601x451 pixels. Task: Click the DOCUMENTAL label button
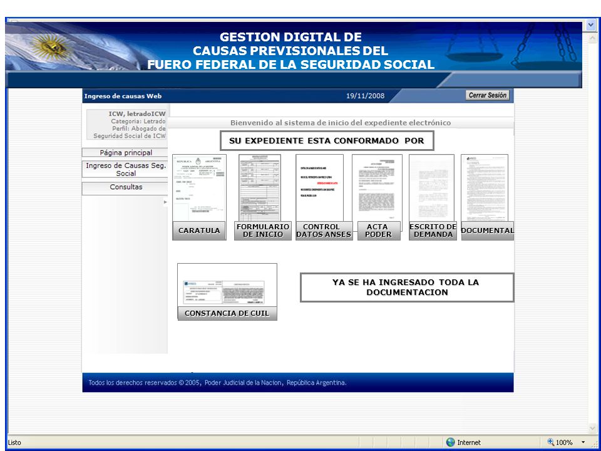tap(488, 231)
